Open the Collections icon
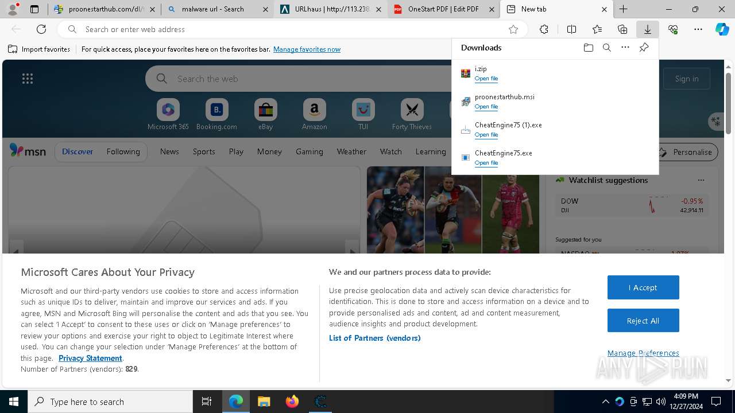This screenshot has height=413, width=735. point(622,29)
